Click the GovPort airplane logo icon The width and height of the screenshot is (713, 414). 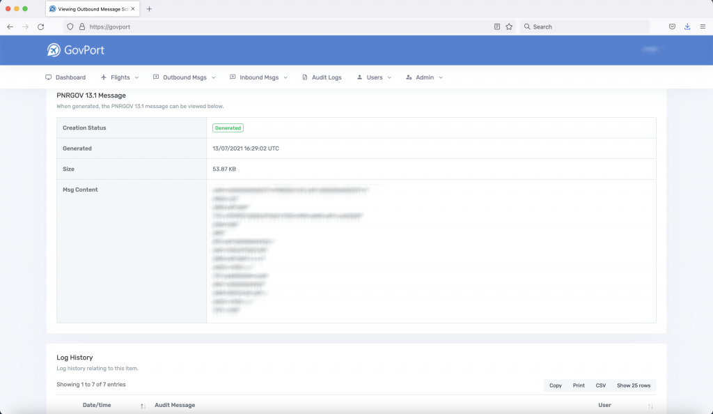click(x=54, y=50)
